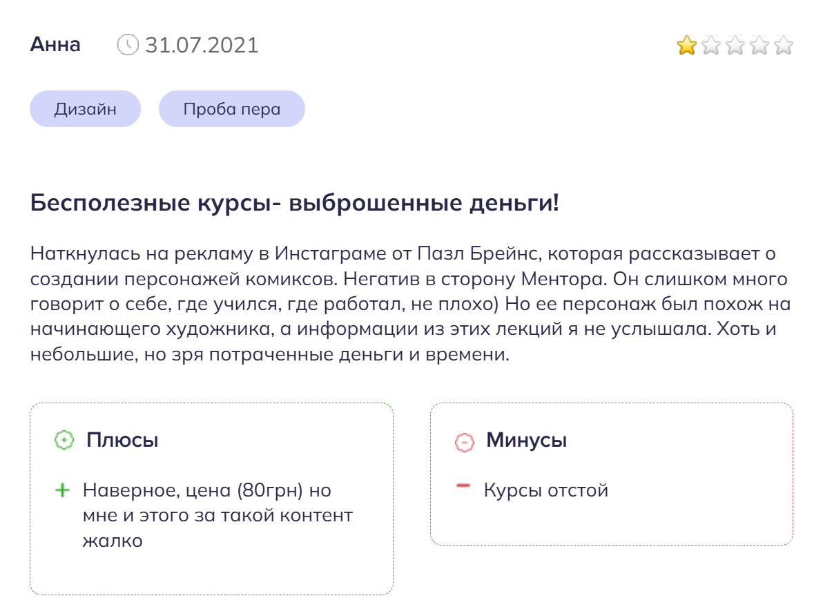Click the red minus sign bullet
This screenshot has height=607, width=814.
pos(463,487)
